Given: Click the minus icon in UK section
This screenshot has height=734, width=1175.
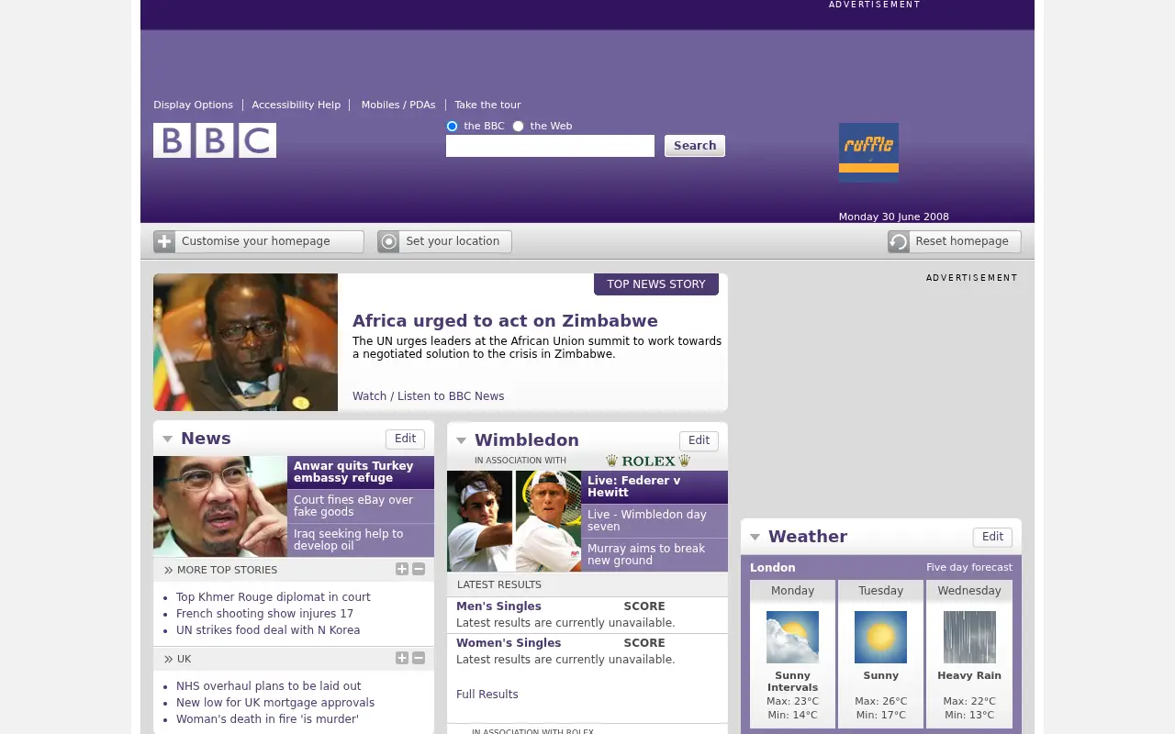Looking at the screenshot, I should click(419, 658).
